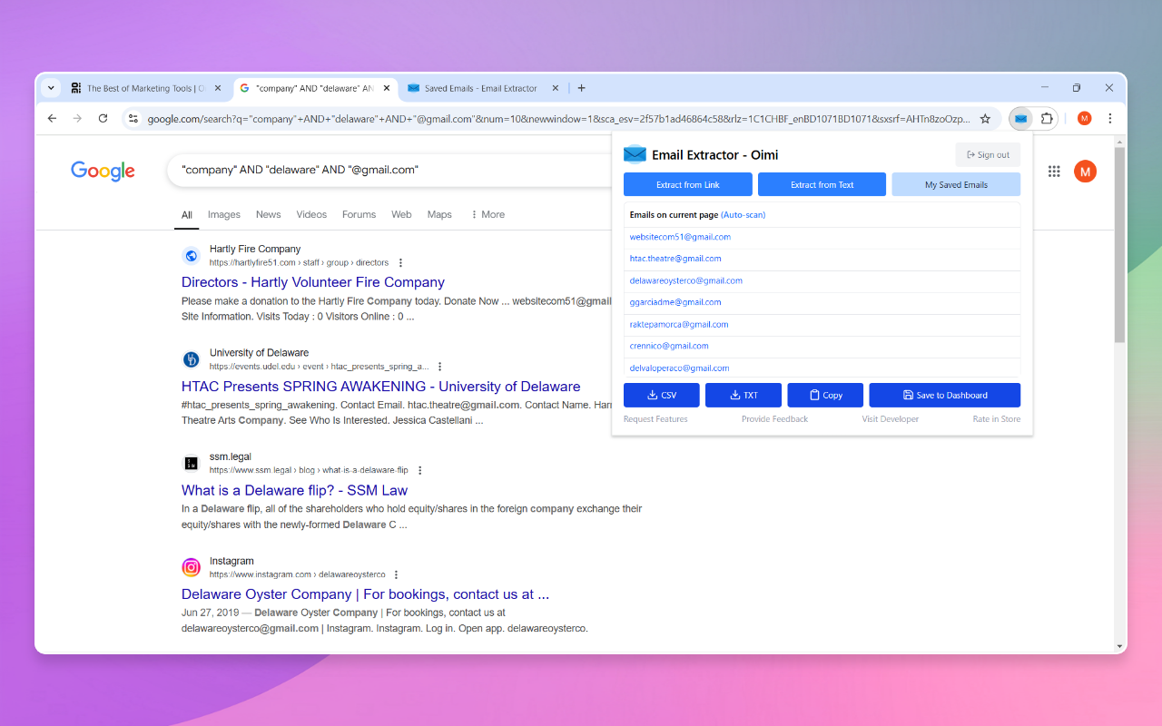1162x726 pixels.
Task: Save emails to Dashboard
Action: click(x=945, y=395)
